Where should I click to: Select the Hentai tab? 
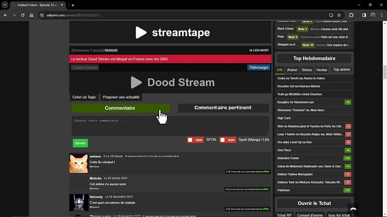click(x=322, y=70)
